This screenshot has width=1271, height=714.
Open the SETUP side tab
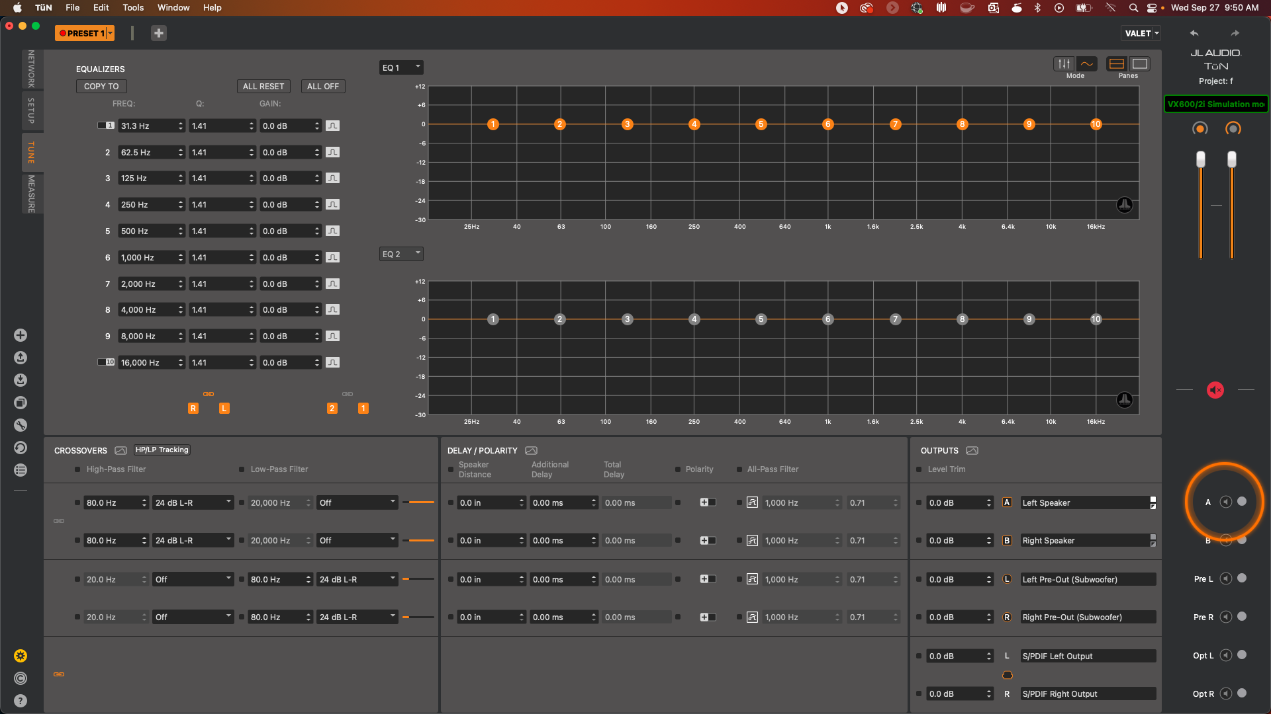(x=31, y=110)
